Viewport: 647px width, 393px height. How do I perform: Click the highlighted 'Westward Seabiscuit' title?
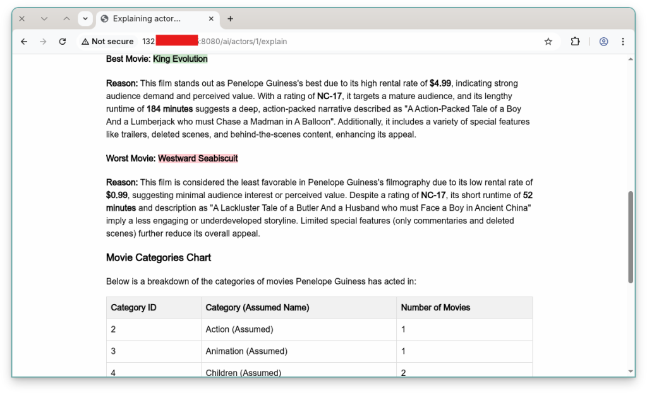[x=198, y=158]
